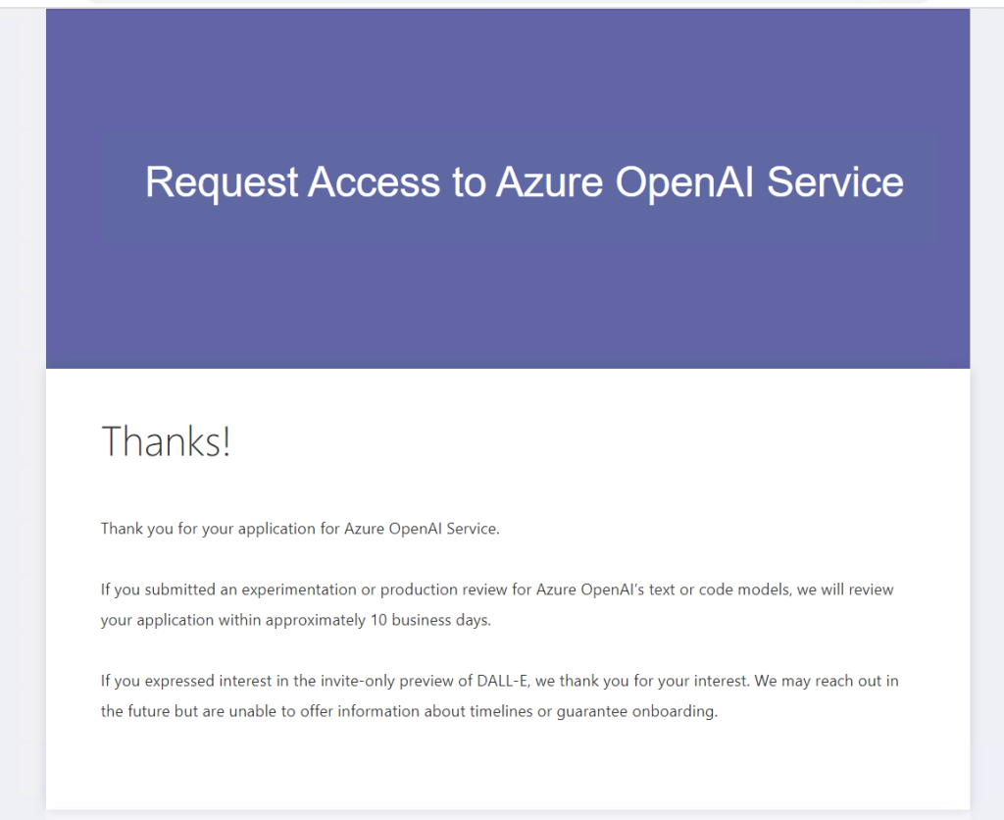Click the word "Request" in the banner title
Screen dimensions: 1004x820
[222, 182]
